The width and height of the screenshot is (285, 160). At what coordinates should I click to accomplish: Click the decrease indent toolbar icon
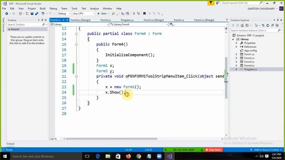coord(123,14)
